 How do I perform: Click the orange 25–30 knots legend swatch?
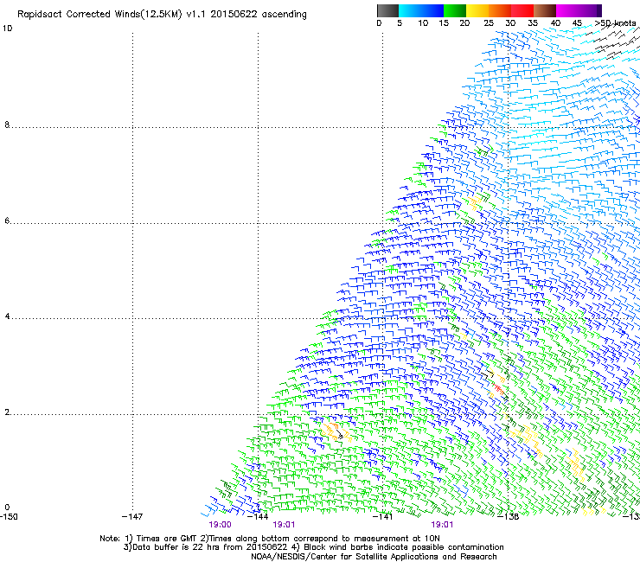(x=500, y=10)
